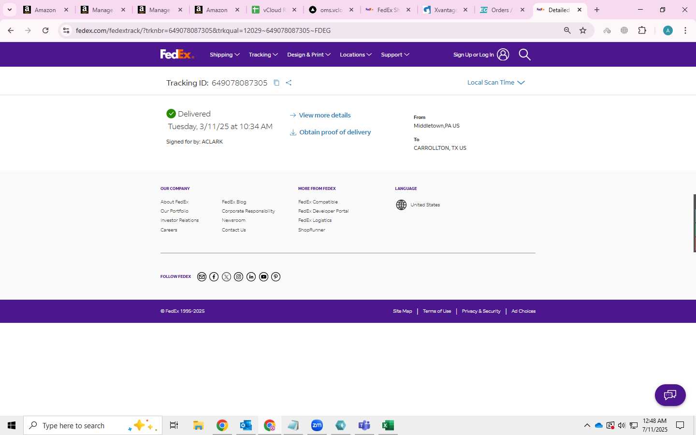Open the Terms of Use link
The image size is (696, 435).
point(437,311)
